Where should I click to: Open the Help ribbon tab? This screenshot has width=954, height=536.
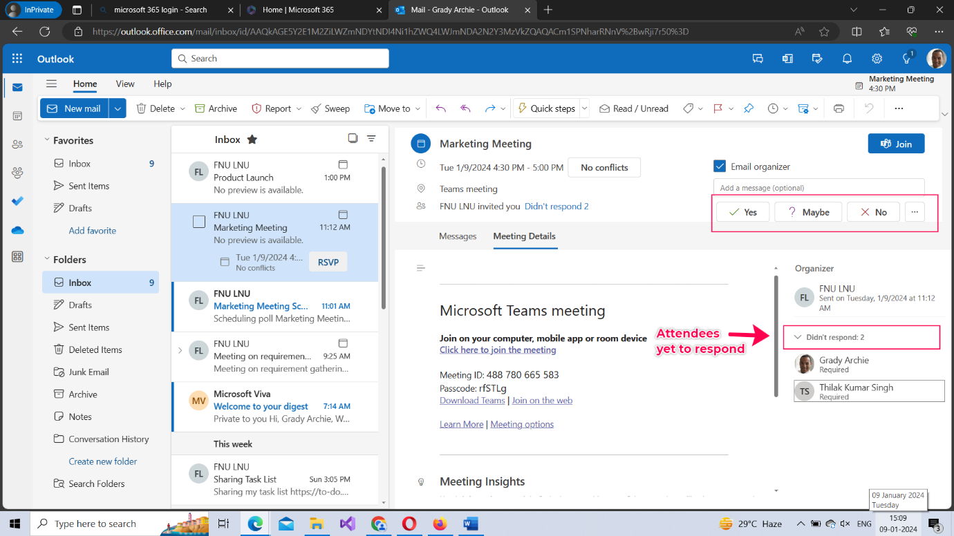coord(162,84)
